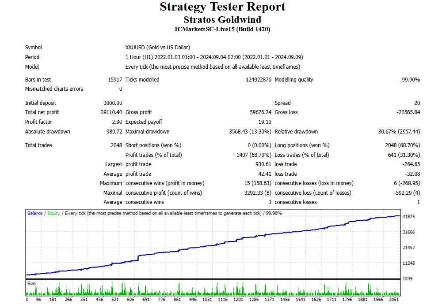Click consecutive profit value 3292.33 (8)
The width and height of the screenshot is (442, 304).
click(258, 193)
